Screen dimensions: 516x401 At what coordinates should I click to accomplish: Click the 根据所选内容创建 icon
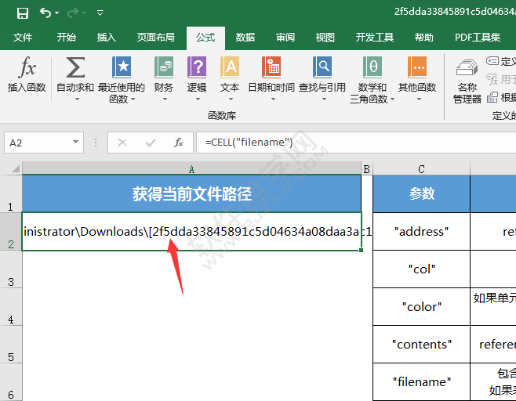[492, 97]
